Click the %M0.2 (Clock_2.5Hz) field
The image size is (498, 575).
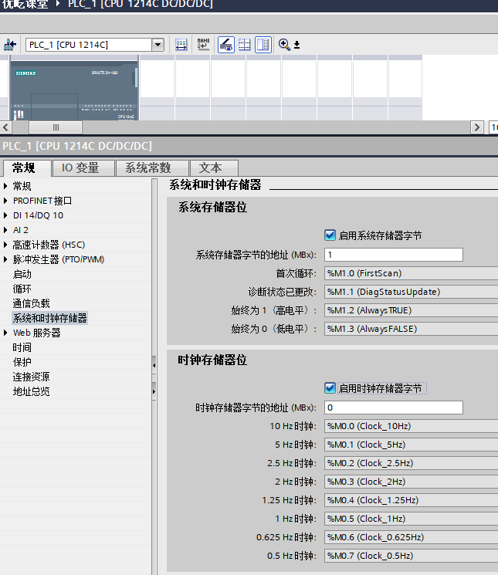(x=411, y=463)
